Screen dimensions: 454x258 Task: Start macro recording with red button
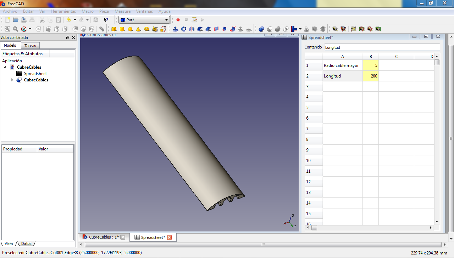pos(178,20)
